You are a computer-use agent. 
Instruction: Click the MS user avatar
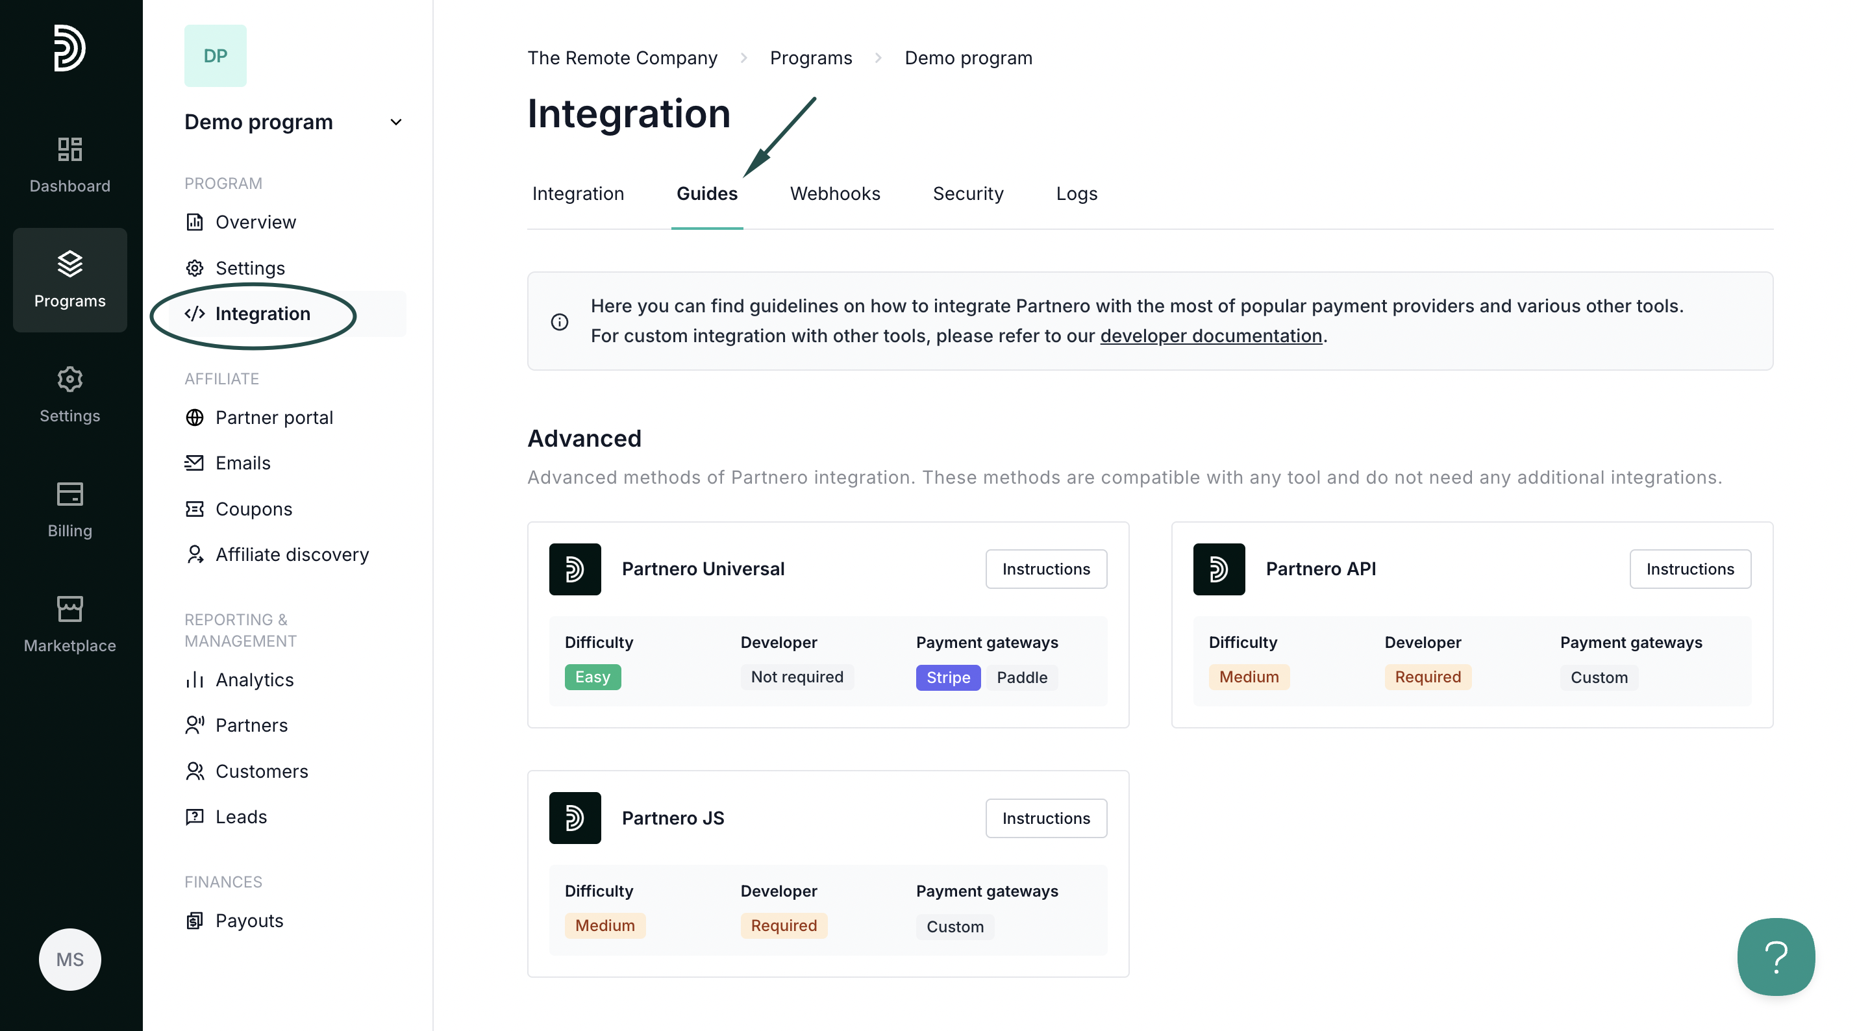(69, 959)
